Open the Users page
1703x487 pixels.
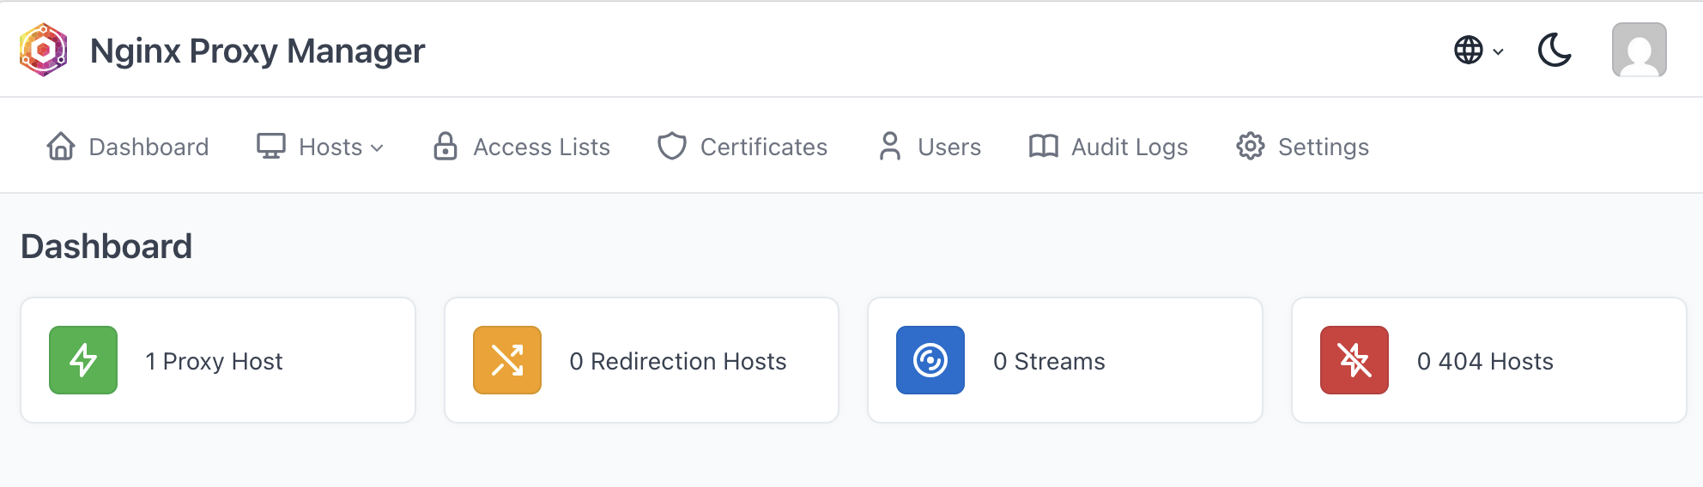tap(949, 147)
